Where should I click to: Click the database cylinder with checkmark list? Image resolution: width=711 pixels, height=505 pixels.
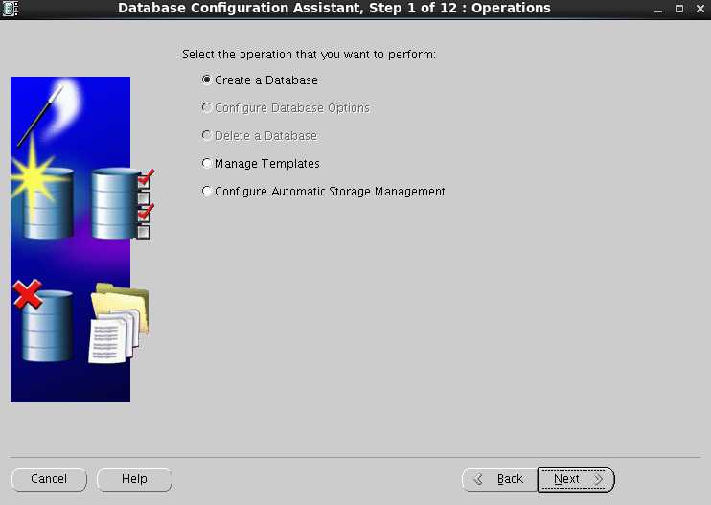[122, 203]
